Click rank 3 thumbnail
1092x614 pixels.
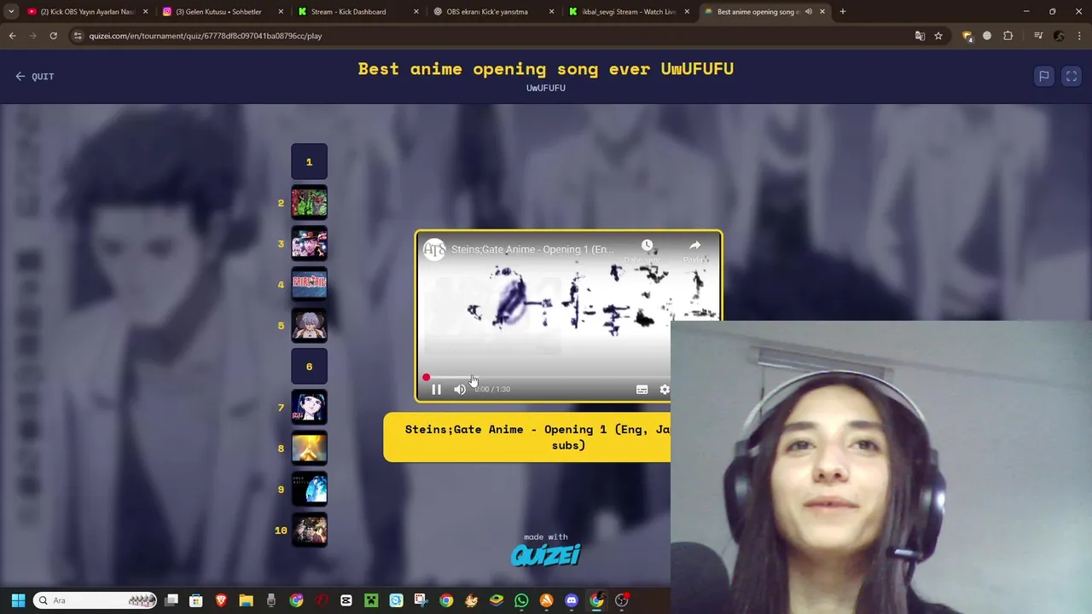click(309, 244)
